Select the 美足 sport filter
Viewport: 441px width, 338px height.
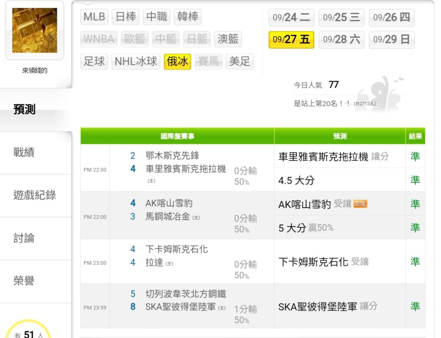(x=240, y=61)
